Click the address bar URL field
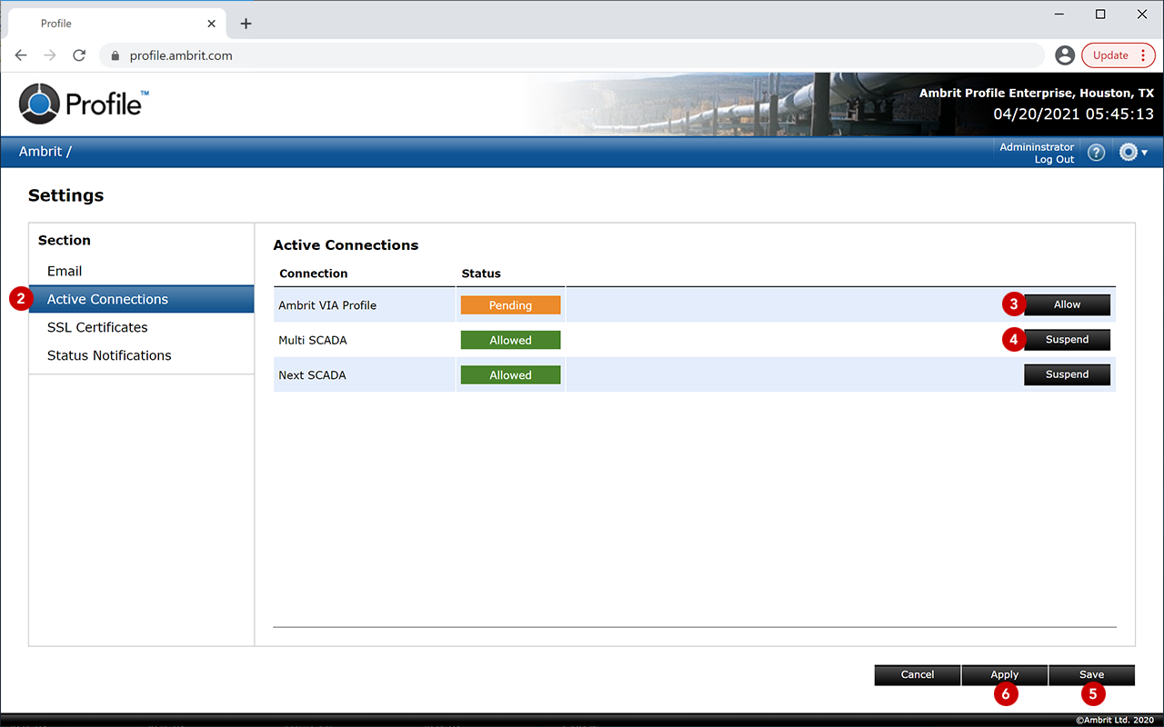 click(573, 55)
